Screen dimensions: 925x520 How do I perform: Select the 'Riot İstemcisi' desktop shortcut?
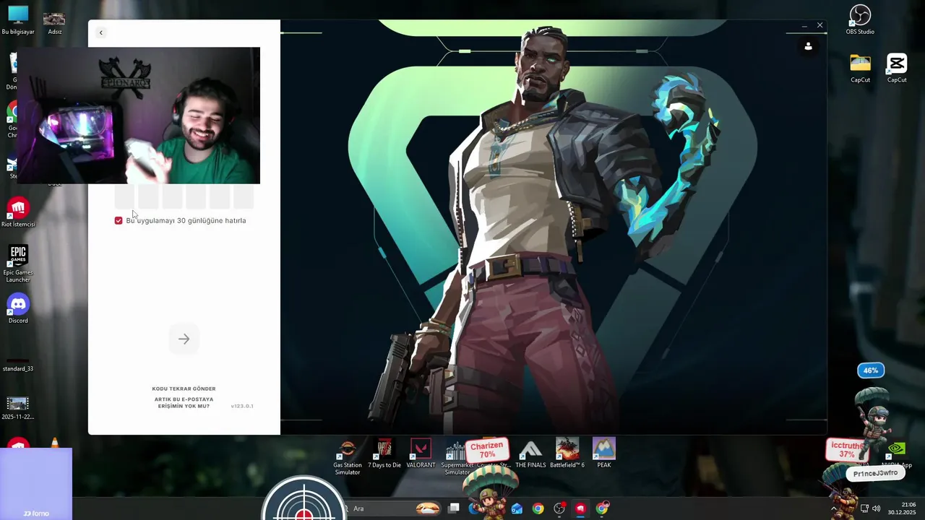18,213
